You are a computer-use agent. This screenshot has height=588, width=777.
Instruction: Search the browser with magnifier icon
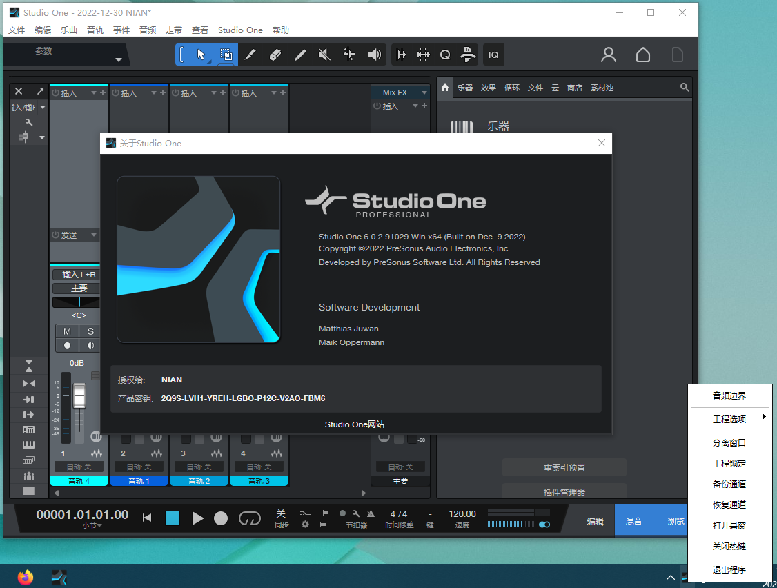[x=685, y=87]
